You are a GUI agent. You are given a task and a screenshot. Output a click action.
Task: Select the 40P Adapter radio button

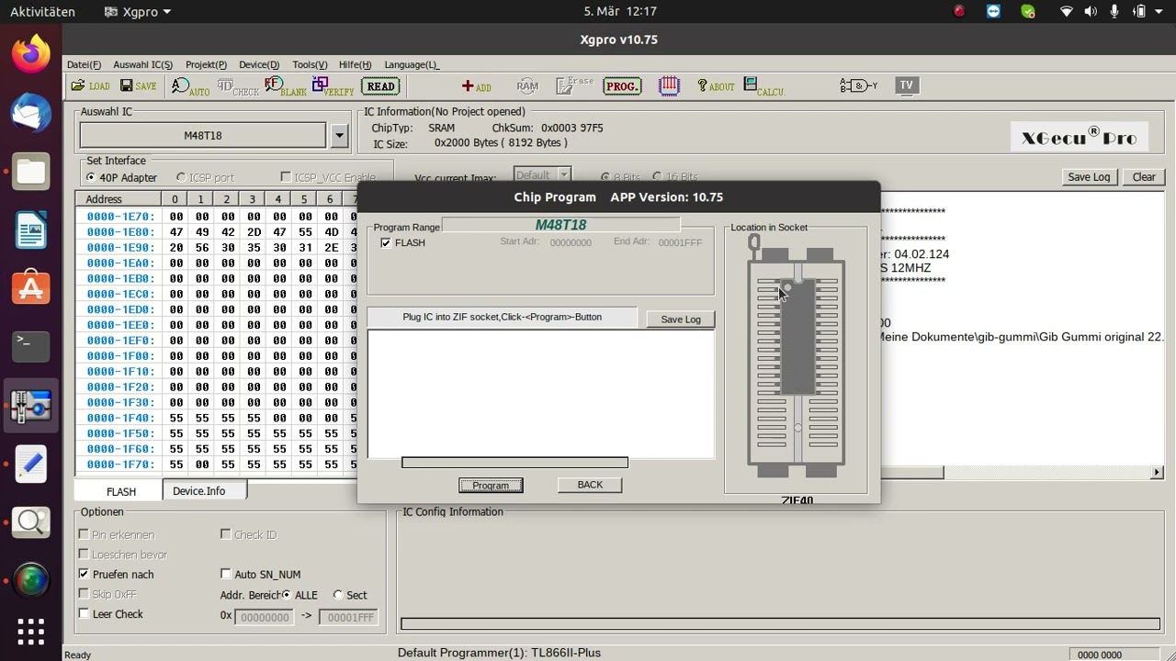(x=90, y=177)
